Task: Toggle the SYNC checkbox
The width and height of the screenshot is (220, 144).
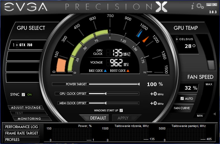Action: [23, 94]
